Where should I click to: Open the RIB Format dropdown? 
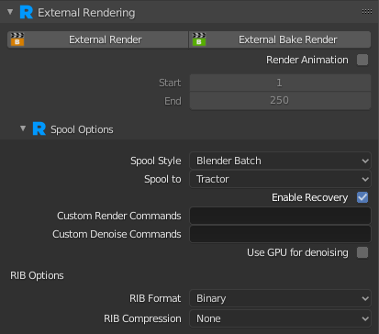coord(280,298)
